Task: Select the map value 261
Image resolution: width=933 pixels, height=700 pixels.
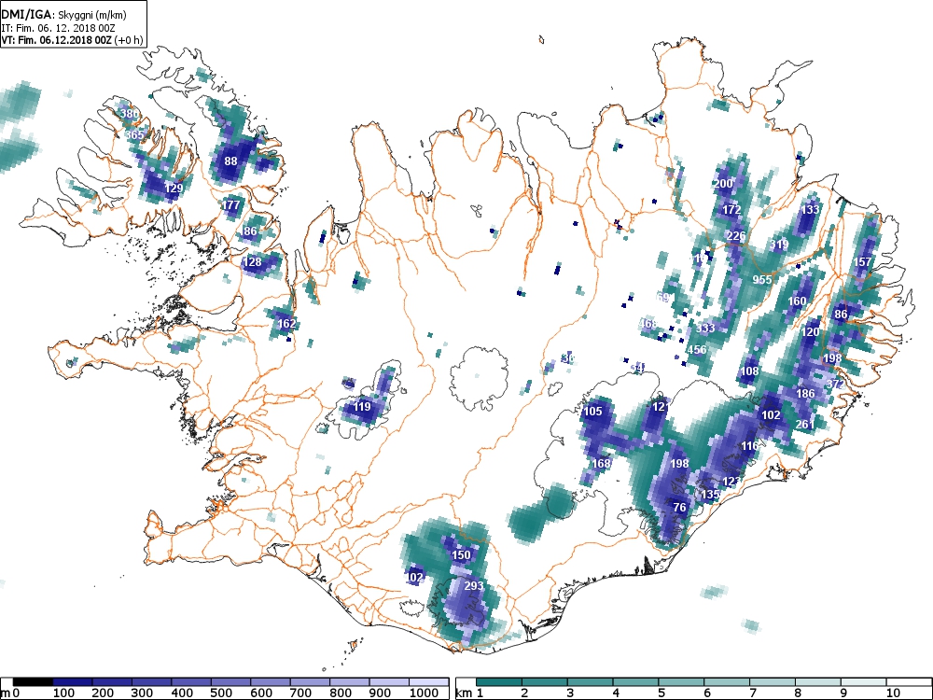Action: coord(804,425)
